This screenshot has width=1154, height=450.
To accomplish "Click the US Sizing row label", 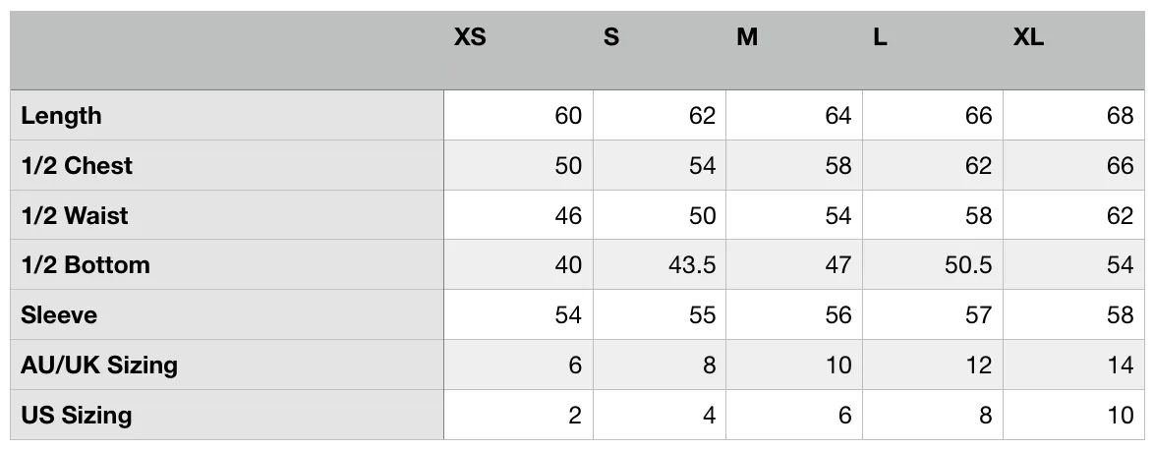I will pos(77,415).
